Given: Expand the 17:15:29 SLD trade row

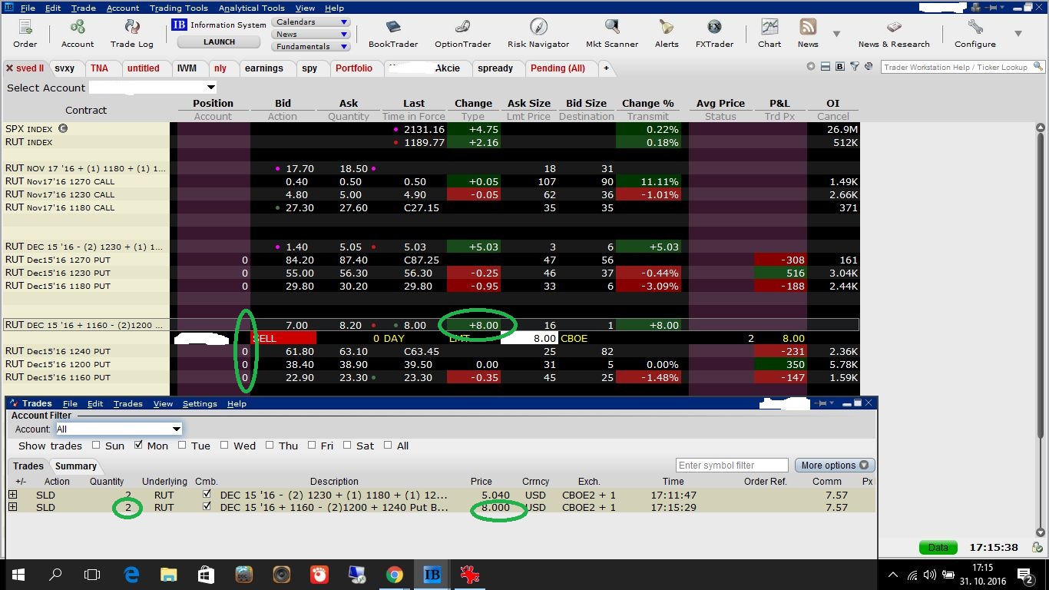Looking at the screenshot, I should point(12,507).
